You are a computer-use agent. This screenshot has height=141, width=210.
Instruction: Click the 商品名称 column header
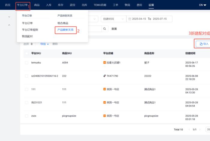(149, 53)
